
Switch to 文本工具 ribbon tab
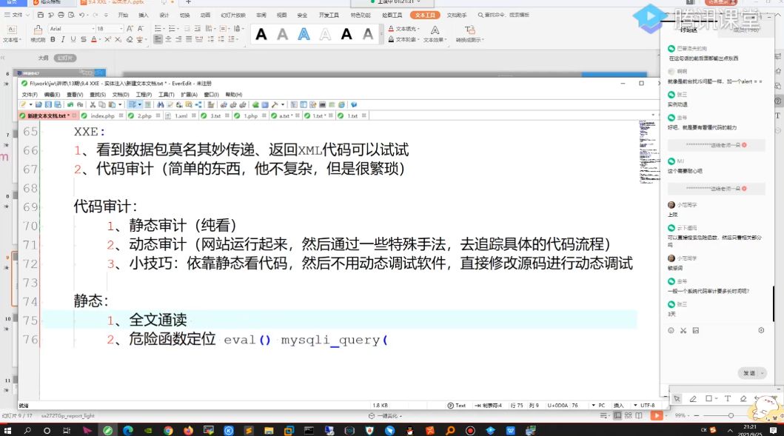click(x=425, y=15)
